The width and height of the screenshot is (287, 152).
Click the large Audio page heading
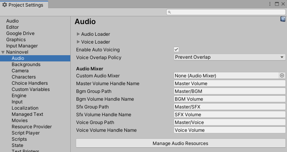(x=85, y=22)
